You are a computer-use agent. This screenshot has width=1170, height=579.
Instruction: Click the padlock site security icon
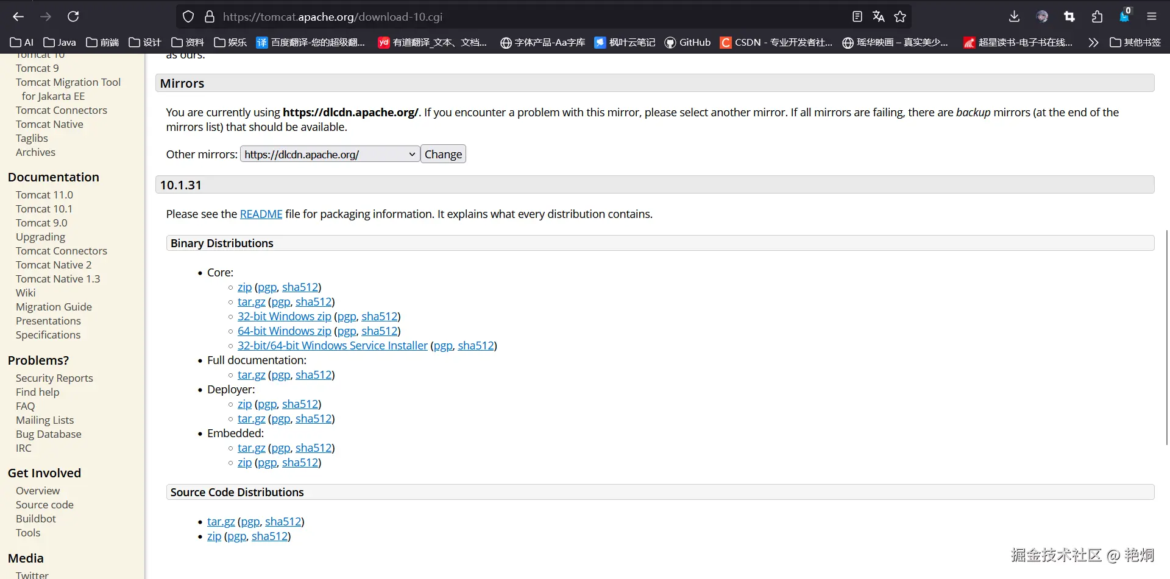point(210,16)
